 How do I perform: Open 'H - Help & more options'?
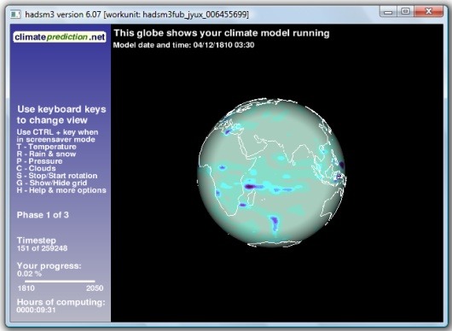(61, 190)
